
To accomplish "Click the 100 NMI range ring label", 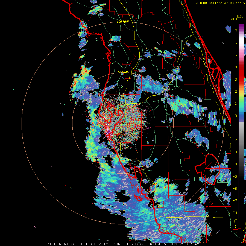I will coord(123,22).
